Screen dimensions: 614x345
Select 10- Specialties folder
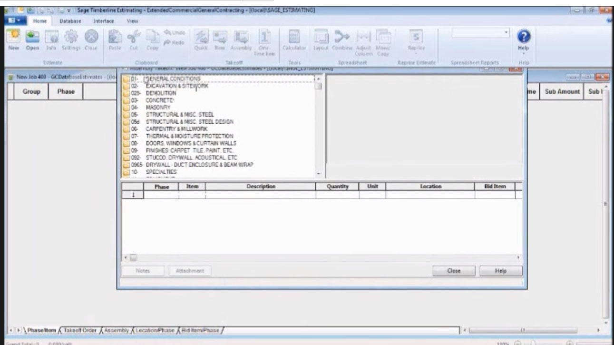point(150,172)
